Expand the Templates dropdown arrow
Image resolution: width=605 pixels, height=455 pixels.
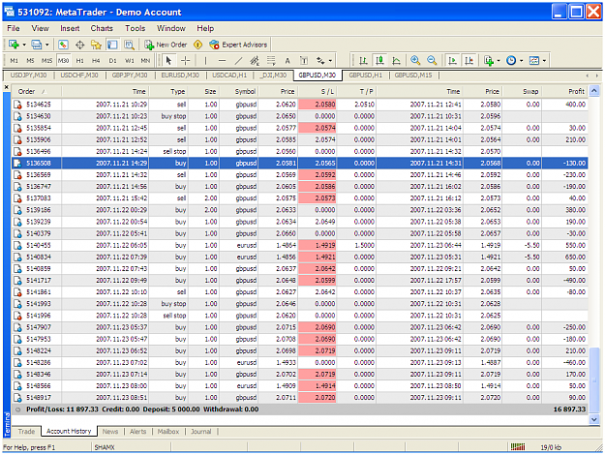(544, 61)
